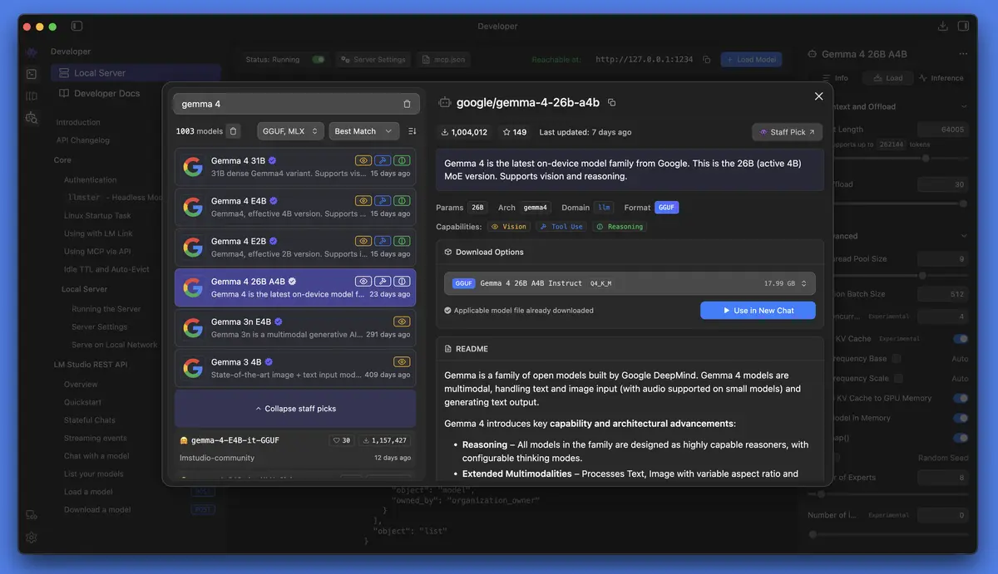Toggle the right panel icon in title bar
998x574 pixels.
[x=963, y=27]
